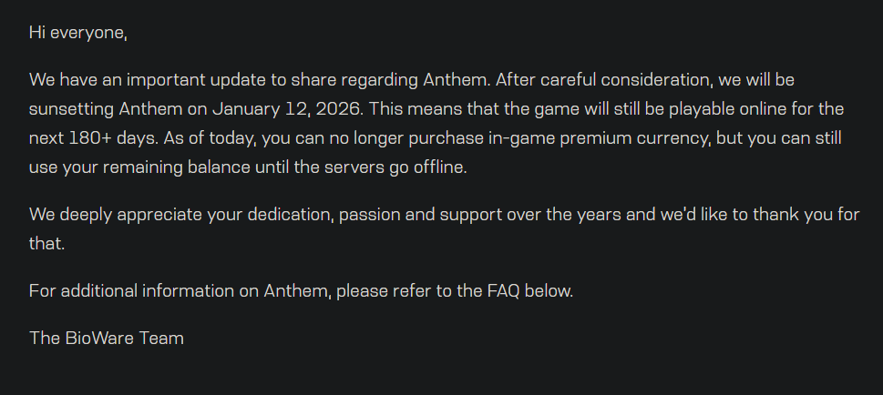Click the word "FAQ" in the last paragraph
The height and width of the screenshot is (395, 883).
point(503,291)
